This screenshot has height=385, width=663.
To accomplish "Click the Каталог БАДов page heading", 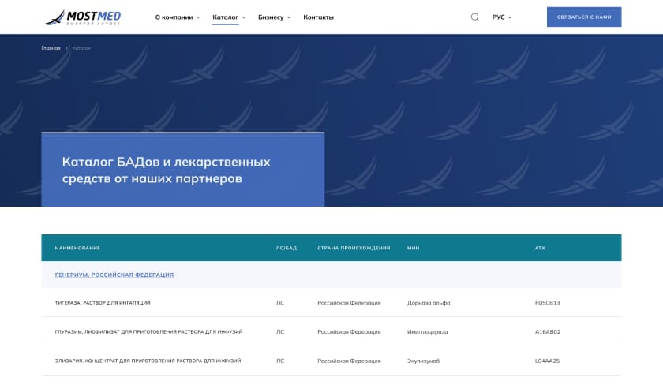I will click(x=167, y=170).
